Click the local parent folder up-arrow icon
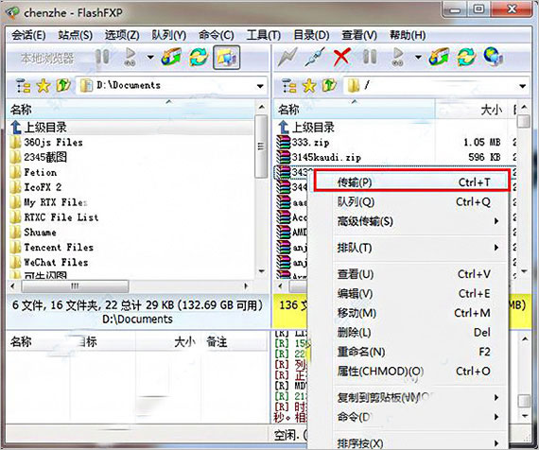This screenshot has height=450, width=539. [x=63, y=86]
